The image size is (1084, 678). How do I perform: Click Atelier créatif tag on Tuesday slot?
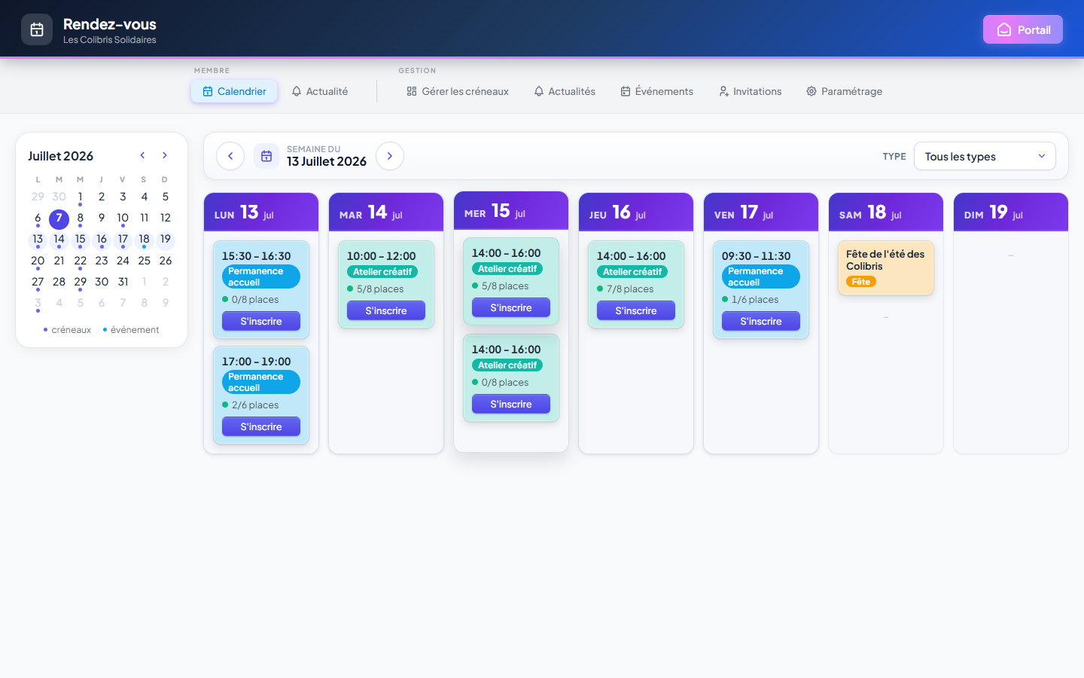click(x=382, y=272)
